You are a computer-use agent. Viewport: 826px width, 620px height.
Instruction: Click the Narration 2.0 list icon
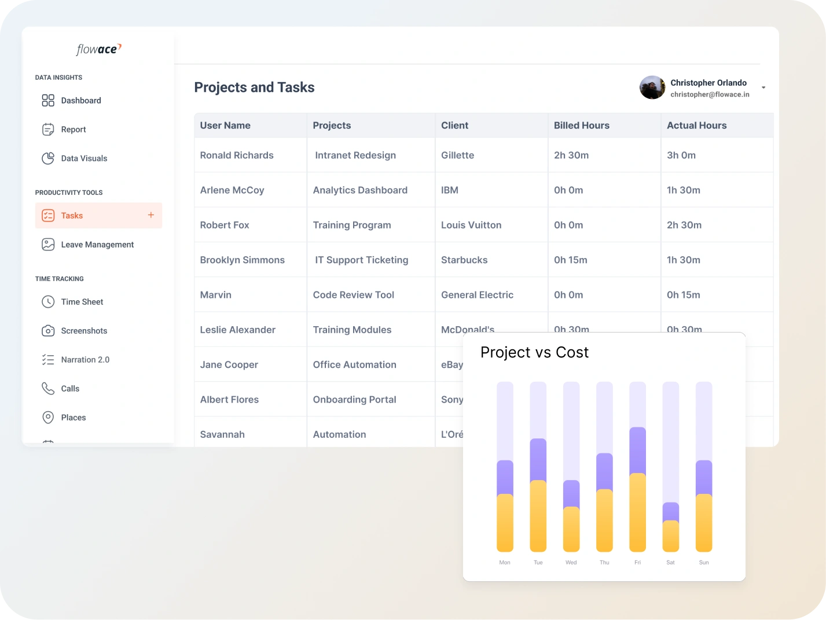[48, 360]
